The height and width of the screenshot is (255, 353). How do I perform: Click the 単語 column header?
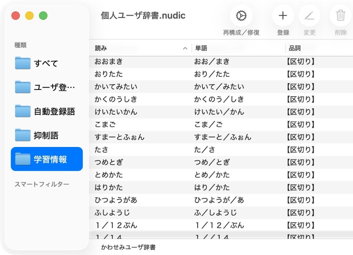click(238, 48)
